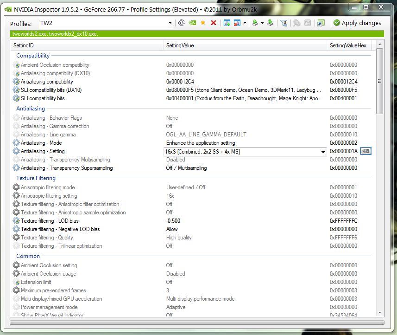397x335 pixels.
Task: Click the 'Multi display performance mode' value
Action: (x=200, y=299)
